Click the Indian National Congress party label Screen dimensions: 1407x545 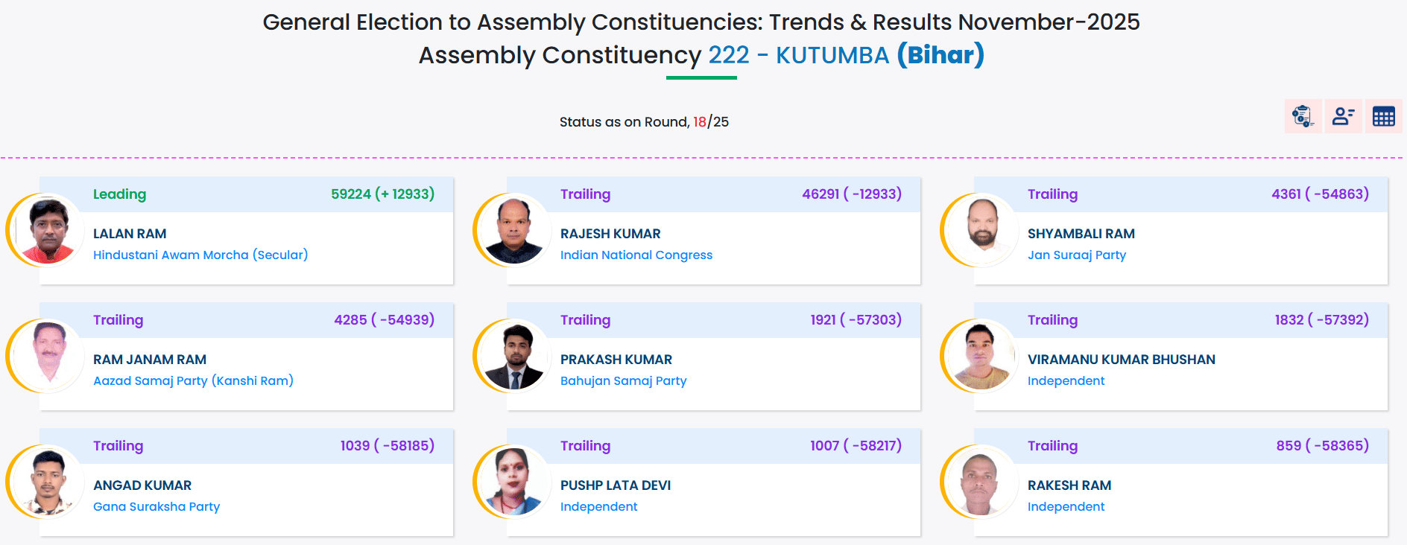click(636, 255)
